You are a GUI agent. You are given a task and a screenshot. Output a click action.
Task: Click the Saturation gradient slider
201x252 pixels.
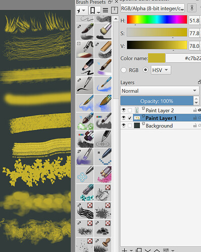[x=157, y=32]
